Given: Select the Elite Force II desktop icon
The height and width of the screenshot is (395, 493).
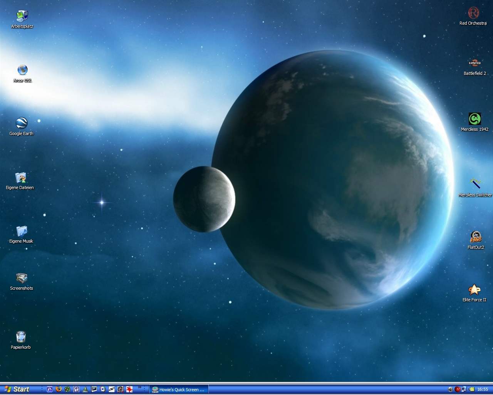Looking at the screenshot, I should pos(474,293).
